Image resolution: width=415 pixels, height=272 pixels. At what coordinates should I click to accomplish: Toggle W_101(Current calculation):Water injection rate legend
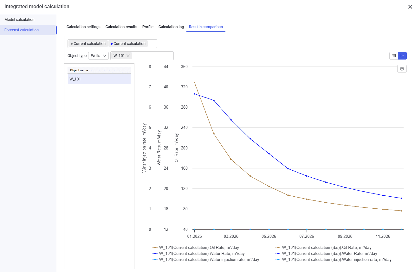206,260
